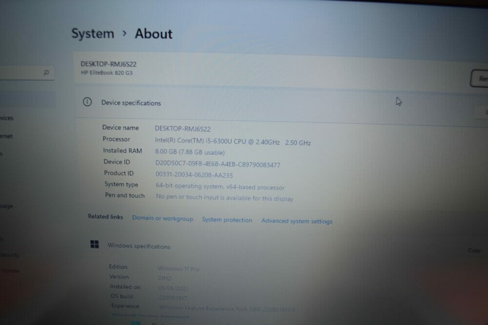Click the Version label

119,277
